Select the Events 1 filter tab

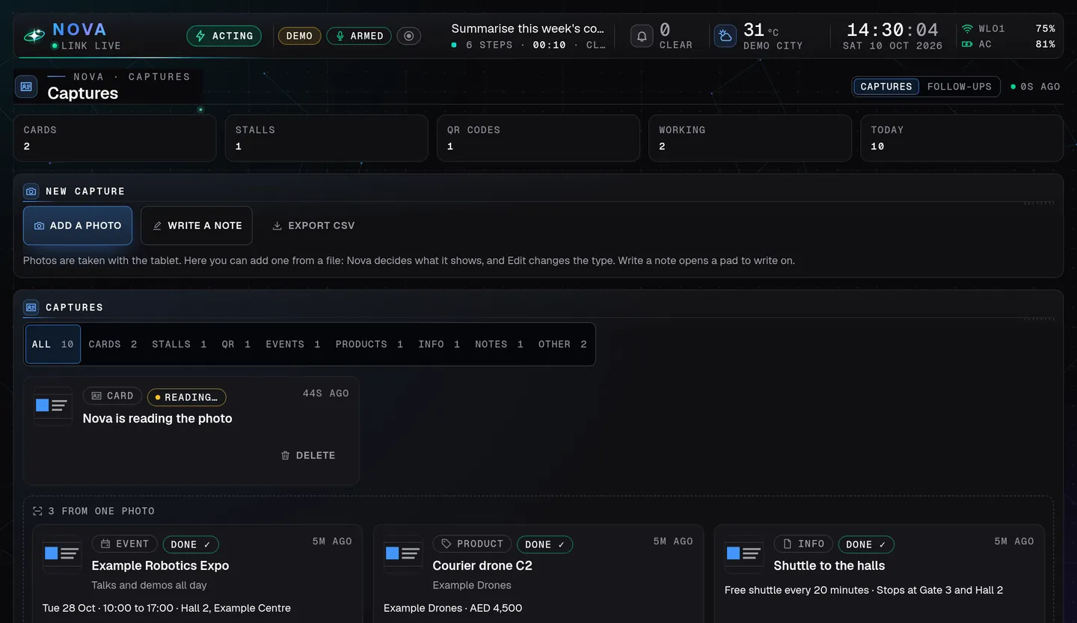tap(293, 344)
